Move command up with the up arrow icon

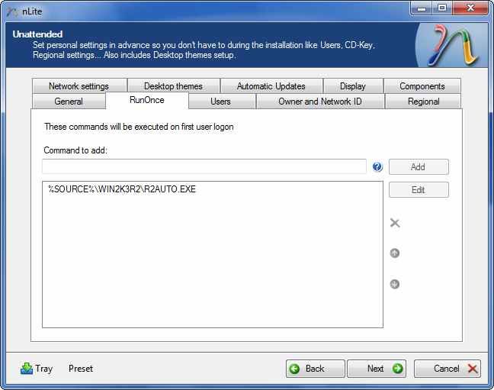tap(395, 253)
